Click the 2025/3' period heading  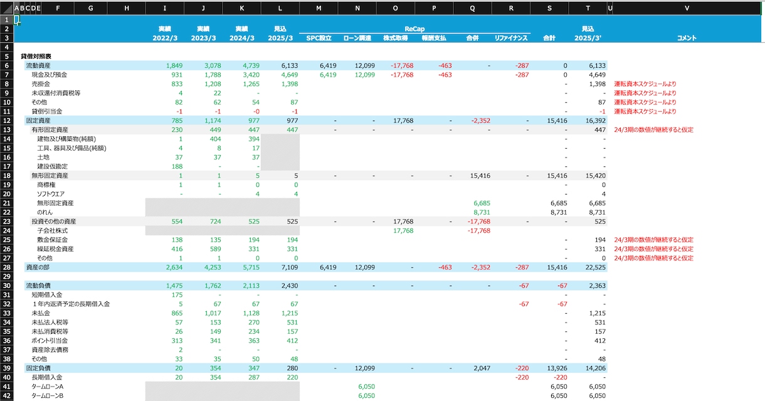[x=588, y=38]
